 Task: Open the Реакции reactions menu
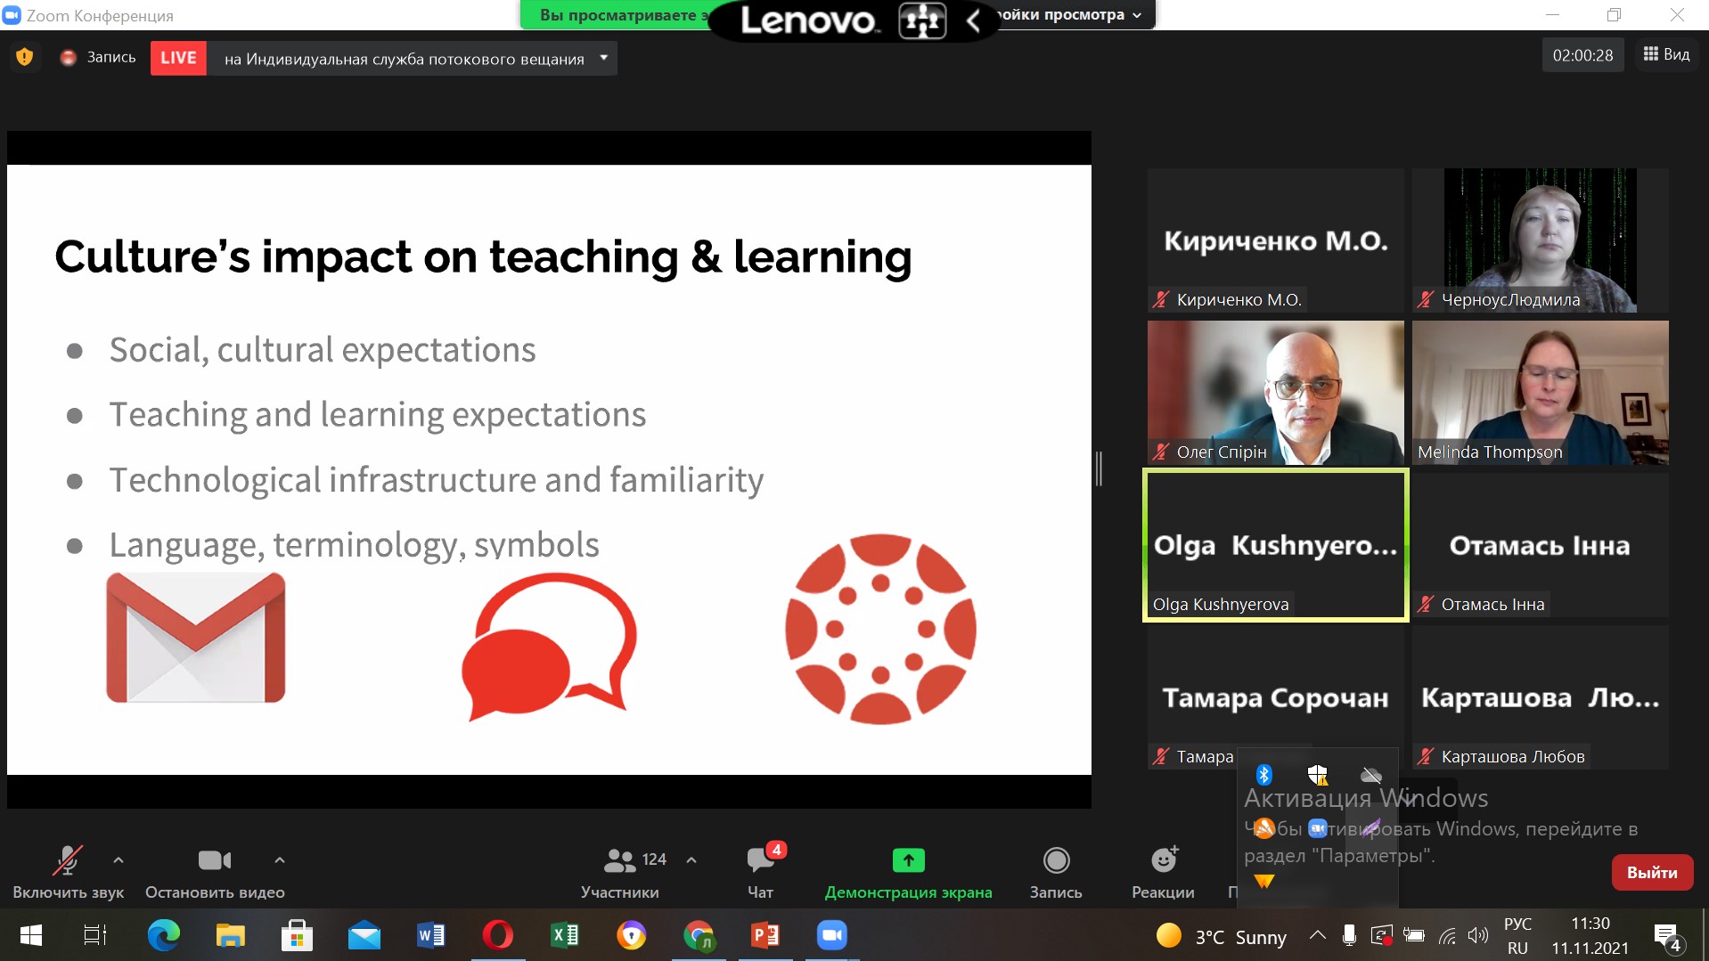tap(1163, 871)
